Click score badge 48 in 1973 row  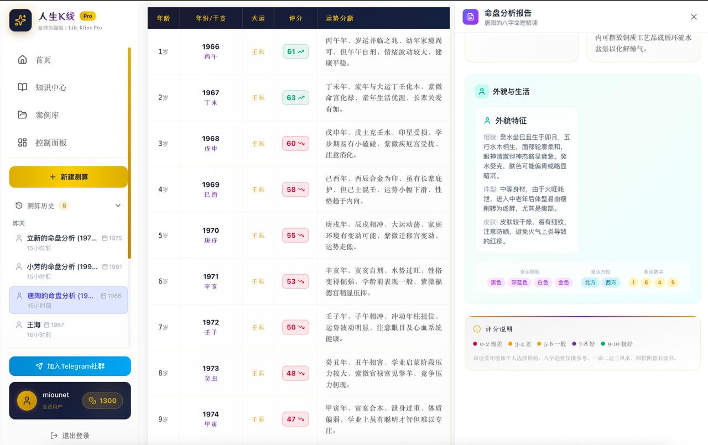point(295,373)
